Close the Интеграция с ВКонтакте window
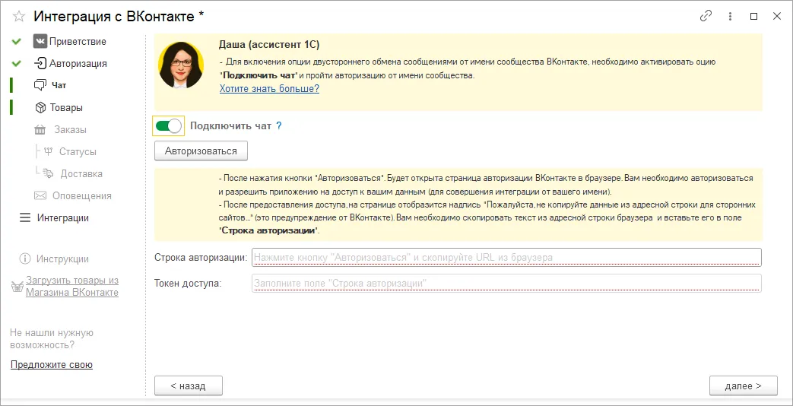793x406 pixels. pos(777,16)
